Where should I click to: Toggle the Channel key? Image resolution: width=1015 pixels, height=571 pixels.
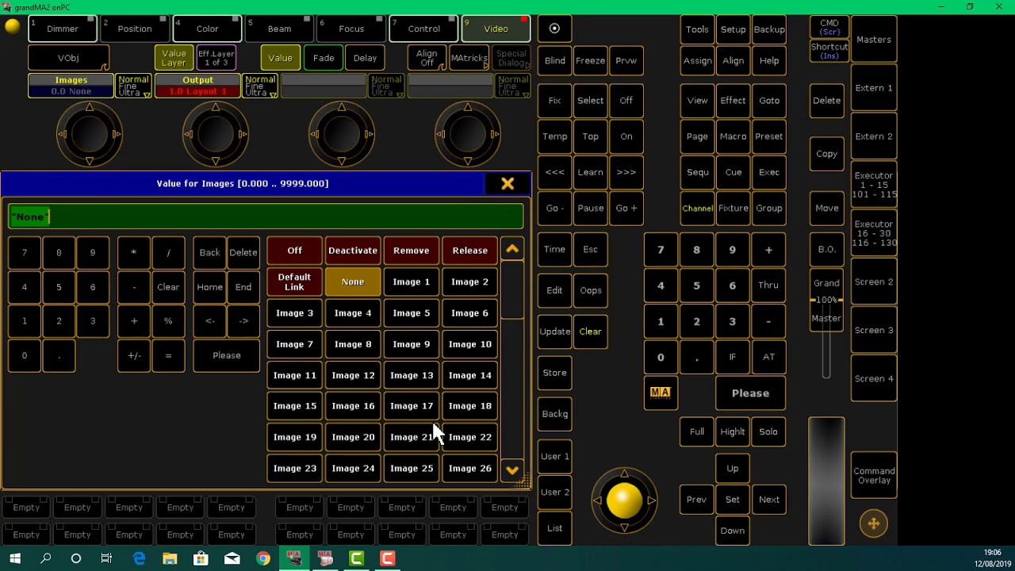698,208
